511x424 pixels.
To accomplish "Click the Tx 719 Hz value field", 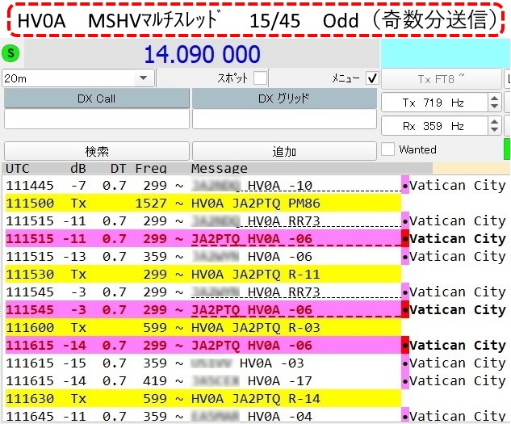I will coord(434,103).
